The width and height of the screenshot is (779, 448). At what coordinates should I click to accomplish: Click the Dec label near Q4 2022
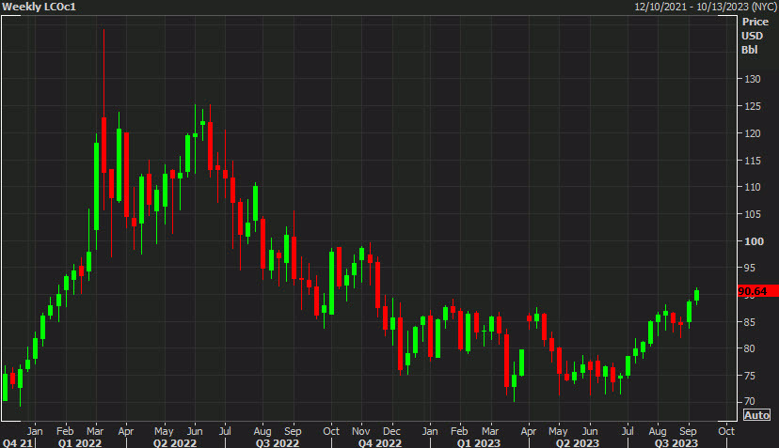coord(391,431)
